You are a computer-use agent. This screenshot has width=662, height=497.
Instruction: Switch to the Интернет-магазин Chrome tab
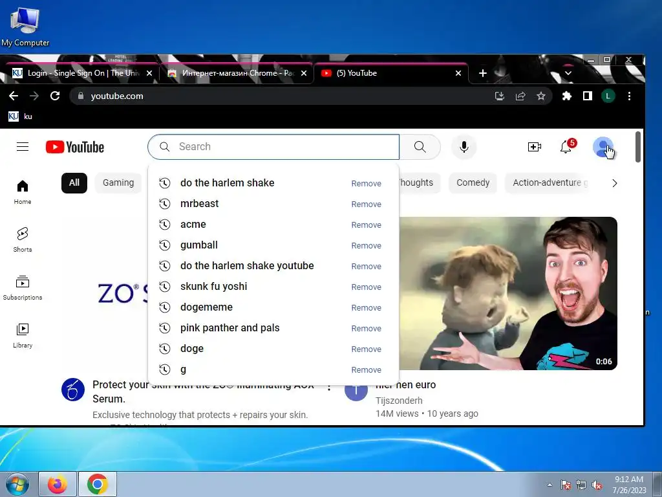click(x=235, y=73)
